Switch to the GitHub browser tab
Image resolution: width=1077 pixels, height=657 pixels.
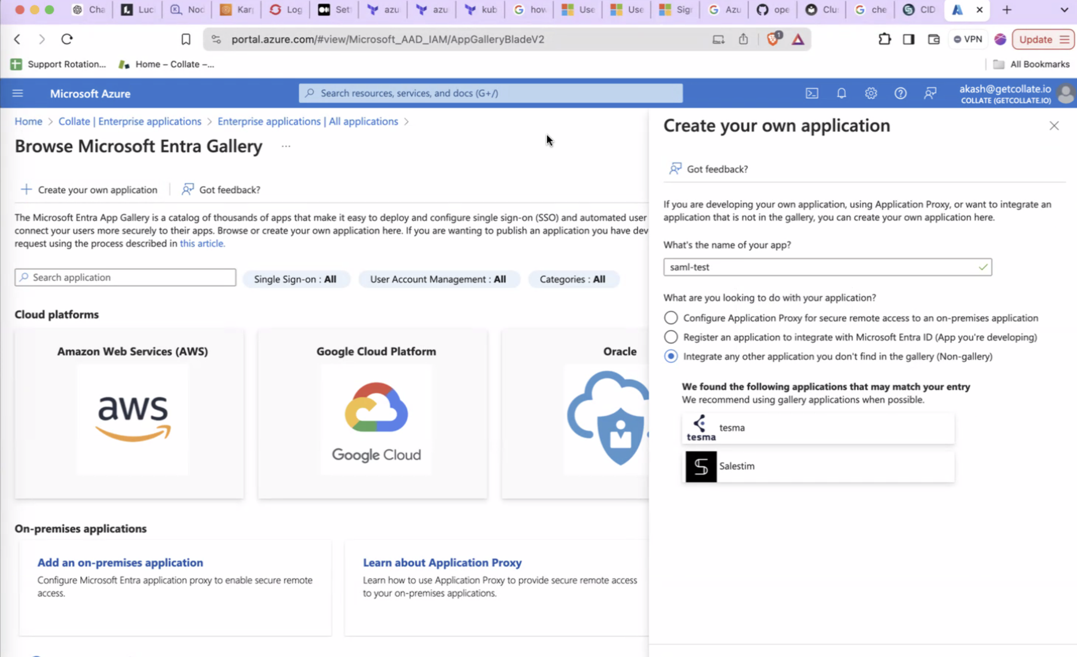coord(772,9)
